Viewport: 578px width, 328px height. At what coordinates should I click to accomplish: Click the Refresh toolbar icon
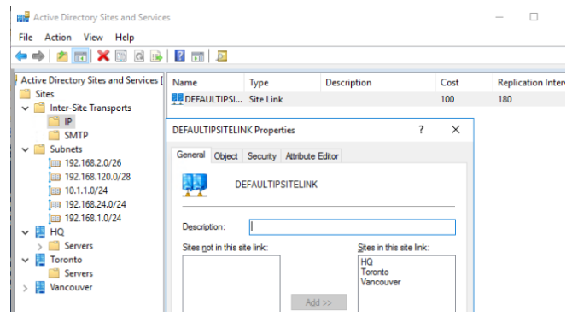pyautogui.click(x=139, y=56)
